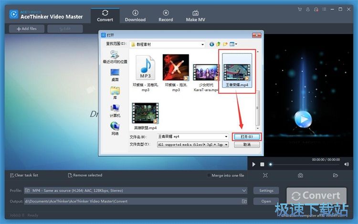
Task: Open profile Settings
Action: [x=266, y=191]
